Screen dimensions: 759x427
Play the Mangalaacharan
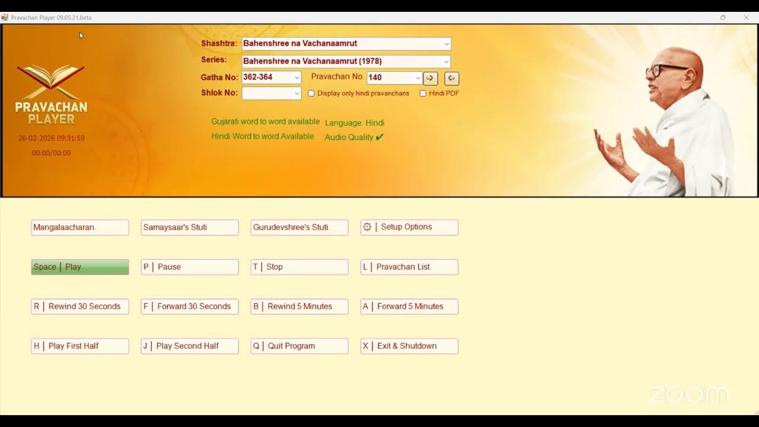(x=80, y=227)
